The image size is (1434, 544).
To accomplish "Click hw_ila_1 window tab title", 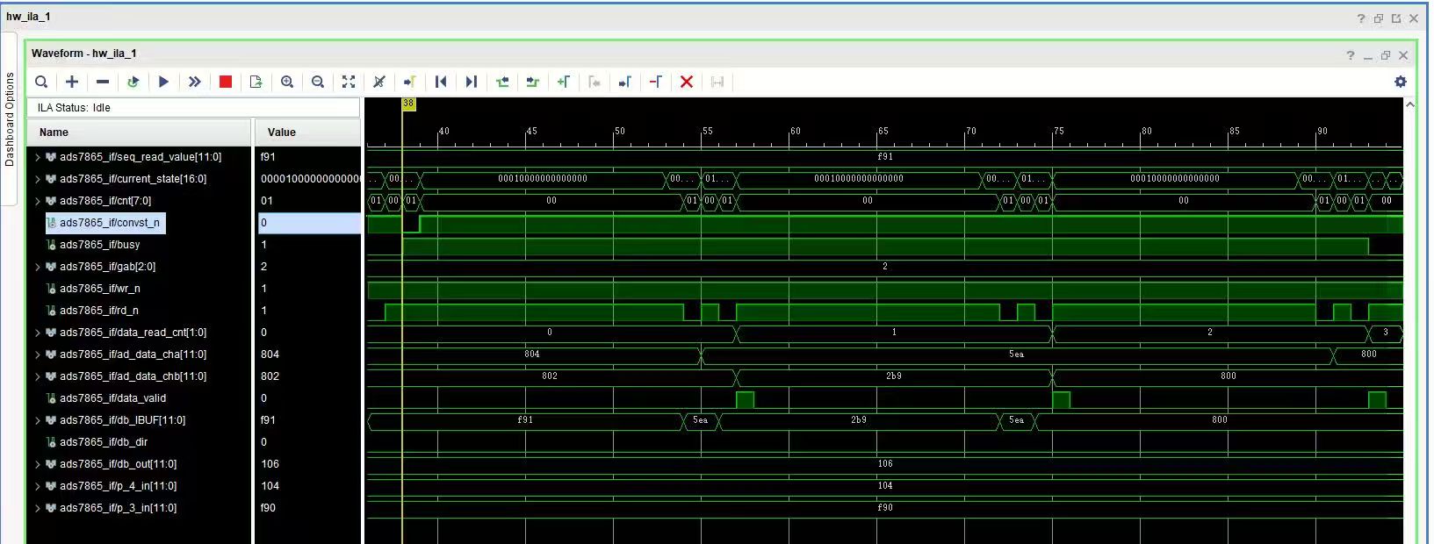I will [28, 16].
